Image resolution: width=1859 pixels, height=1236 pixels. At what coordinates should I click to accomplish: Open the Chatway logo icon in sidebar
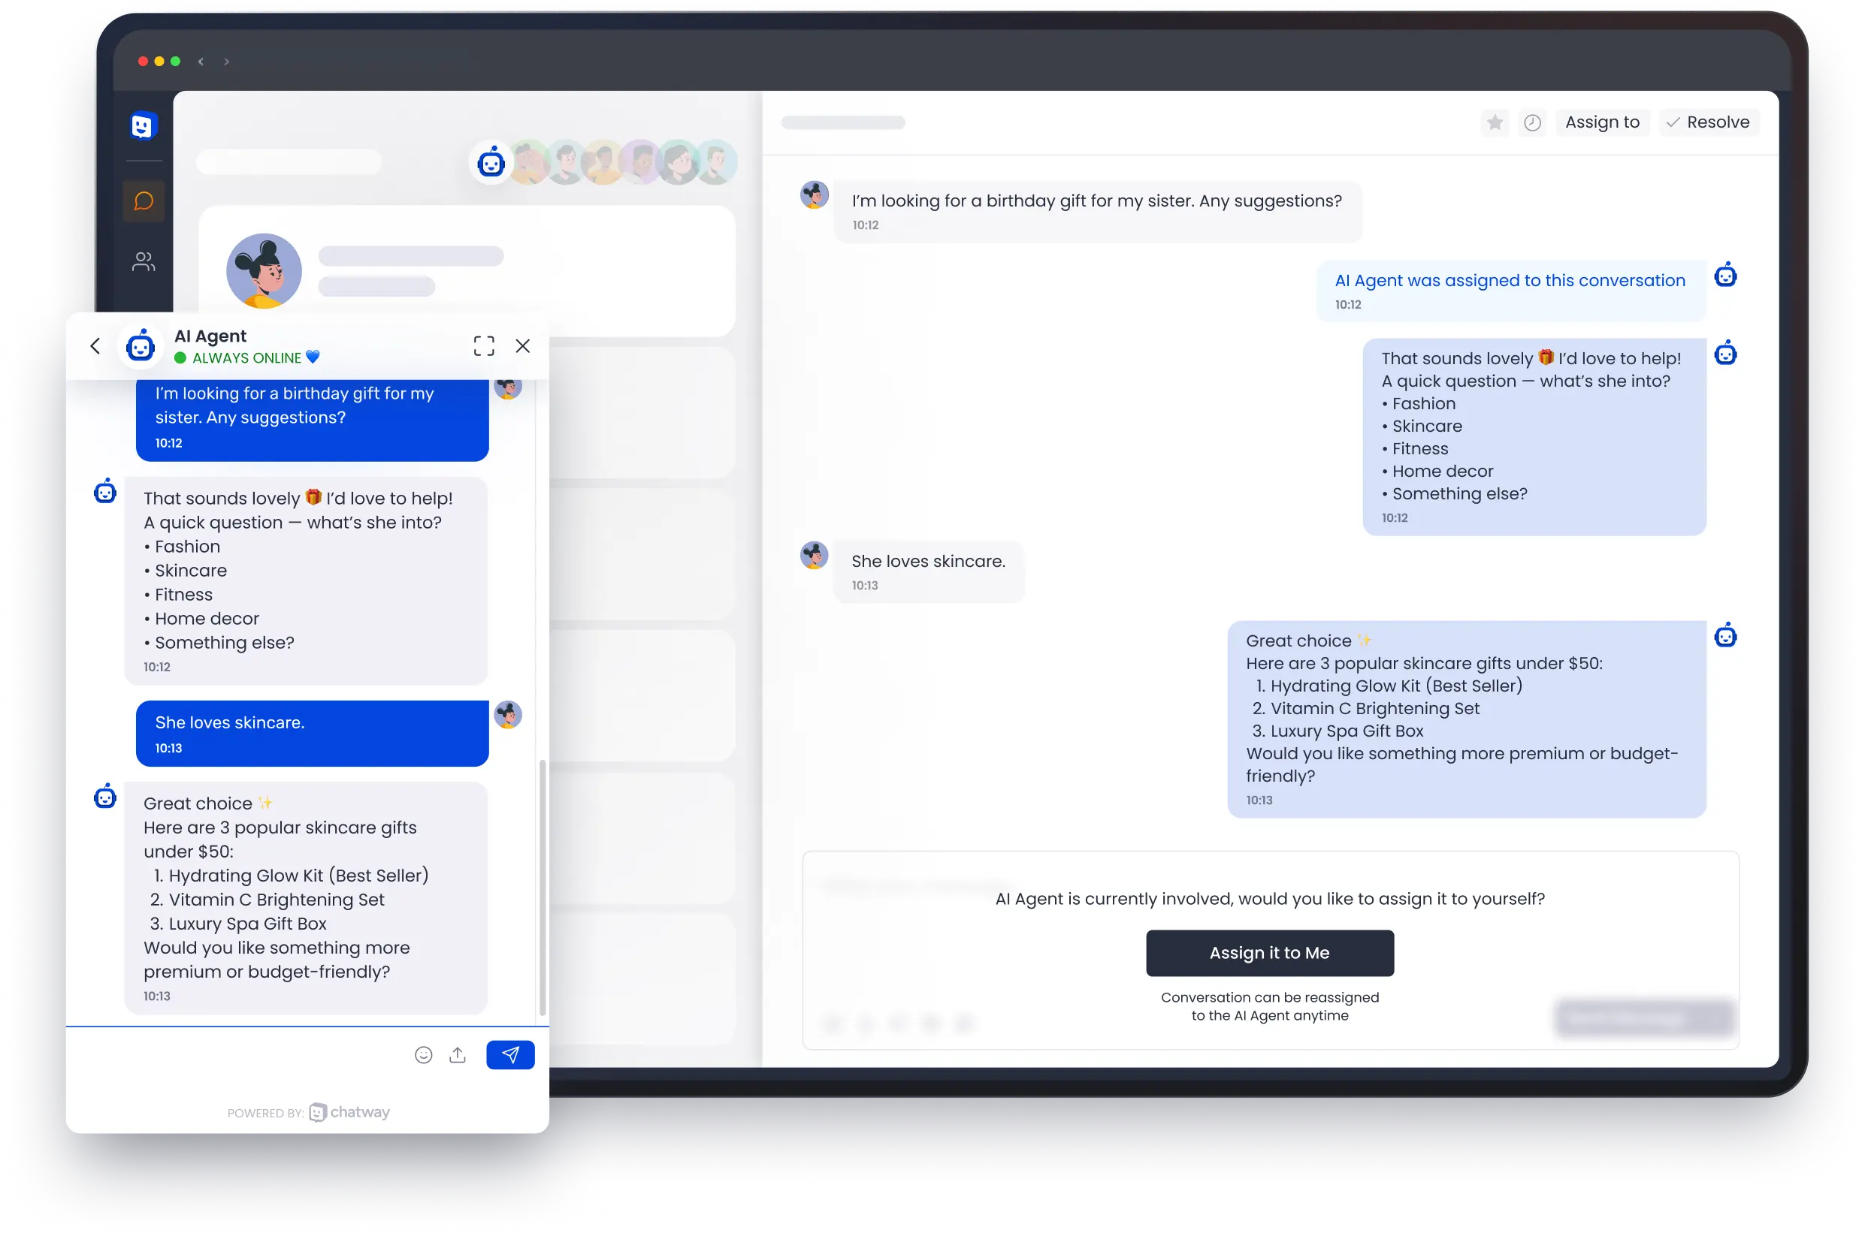pyautogui.click(x=144, y=126)
